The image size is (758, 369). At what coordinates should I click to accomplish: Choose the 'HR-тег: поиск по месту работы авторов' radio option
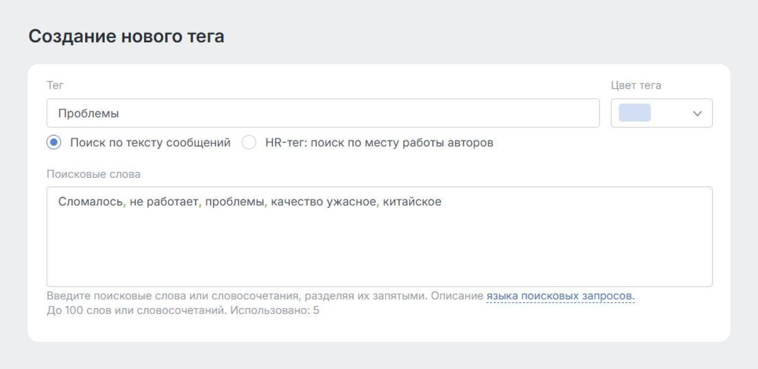click(249, 142)
